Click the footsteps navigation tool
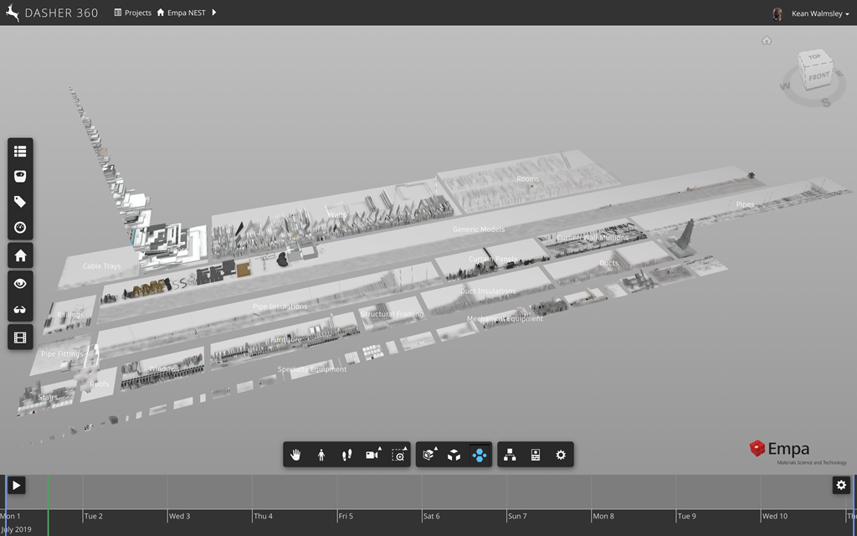 (x=346, y=455)
